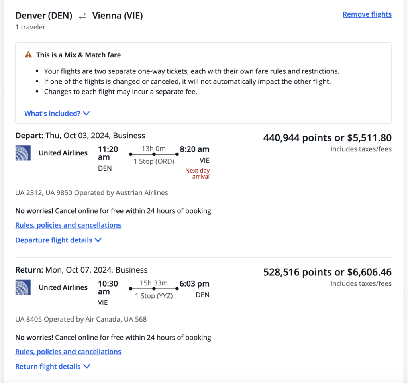Click the Vienna (VIE) destination heading

tap(118, 16)
